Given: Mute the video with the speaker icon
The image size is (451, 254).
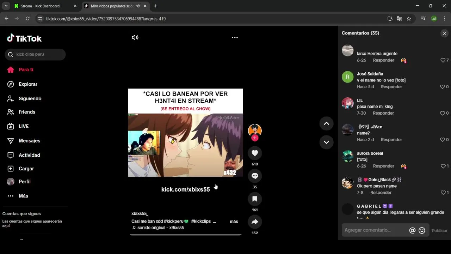Looking at the screenshot, I should point(135,37).
